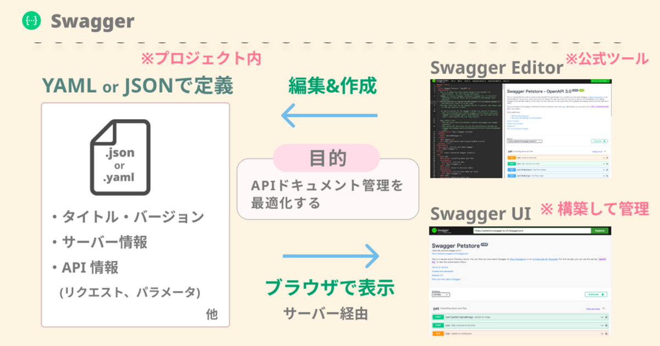Select the orange PUT method badge
This screenshot has height=346, width=660.
[438, 333]
